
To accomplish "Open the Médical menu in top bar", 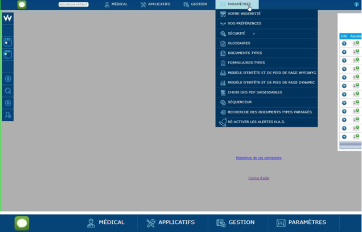I will 116,5.
